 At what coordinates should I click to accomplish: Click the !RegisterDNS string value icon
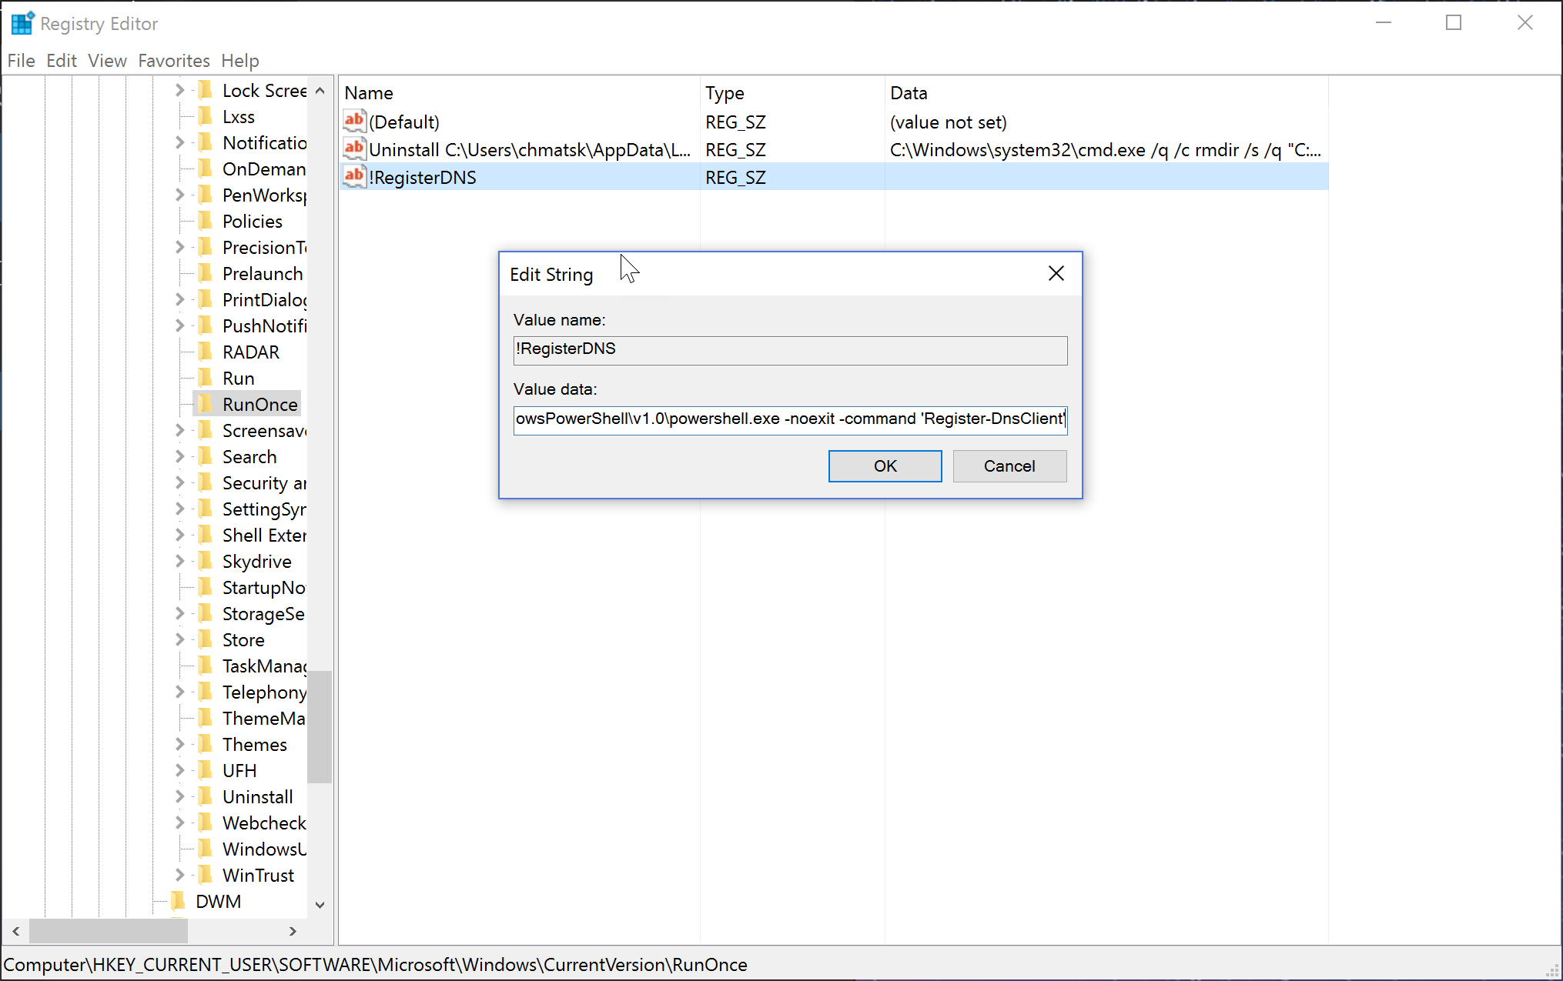pyautogui.click(x=354, y=176)
